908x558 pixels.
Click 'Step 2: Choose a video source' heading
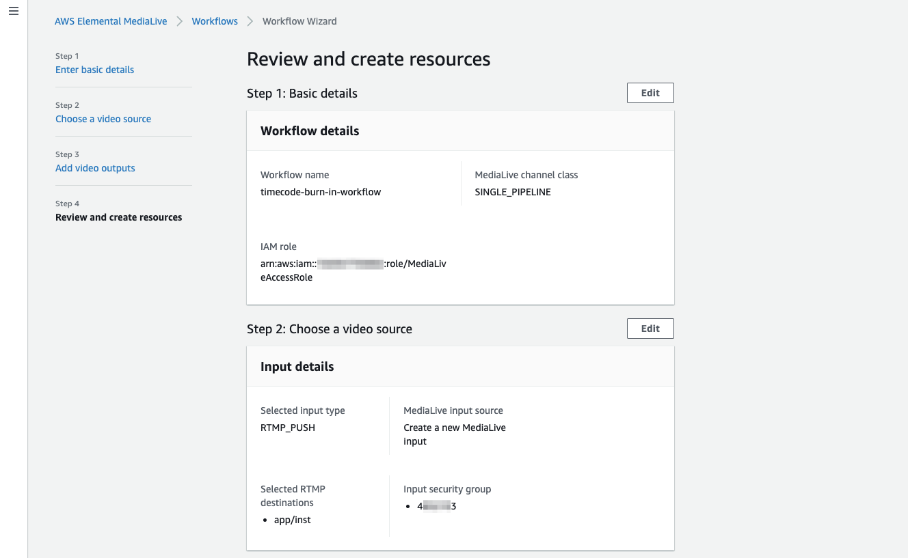click(x=330, y=329)
